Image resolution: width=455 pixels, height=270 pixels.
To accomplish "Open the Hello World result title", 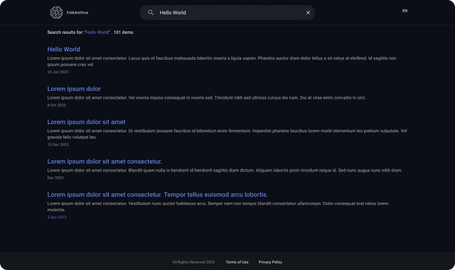I will coord(64,49).
